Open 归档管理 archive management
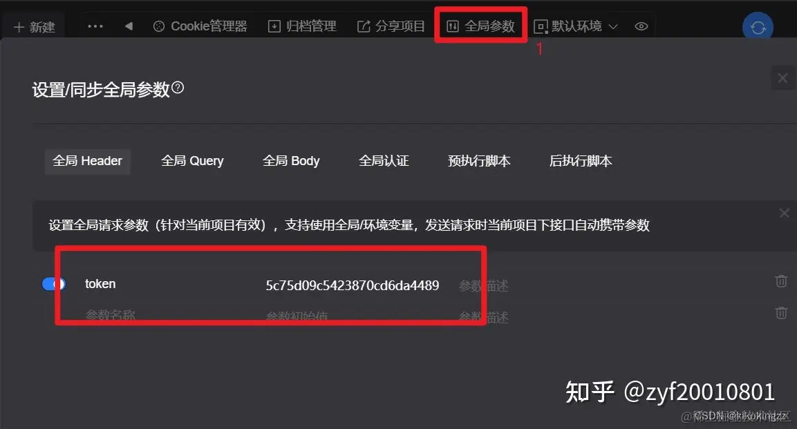 (302, 26)
